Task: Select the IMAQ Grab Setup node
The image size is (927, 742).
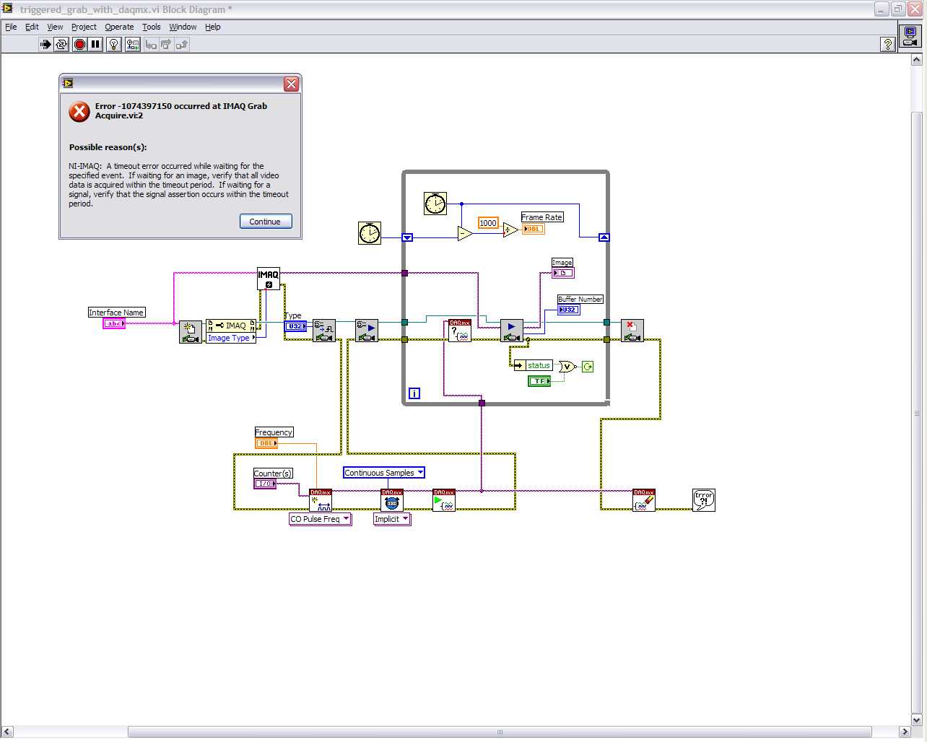Action: coord(367,331)
